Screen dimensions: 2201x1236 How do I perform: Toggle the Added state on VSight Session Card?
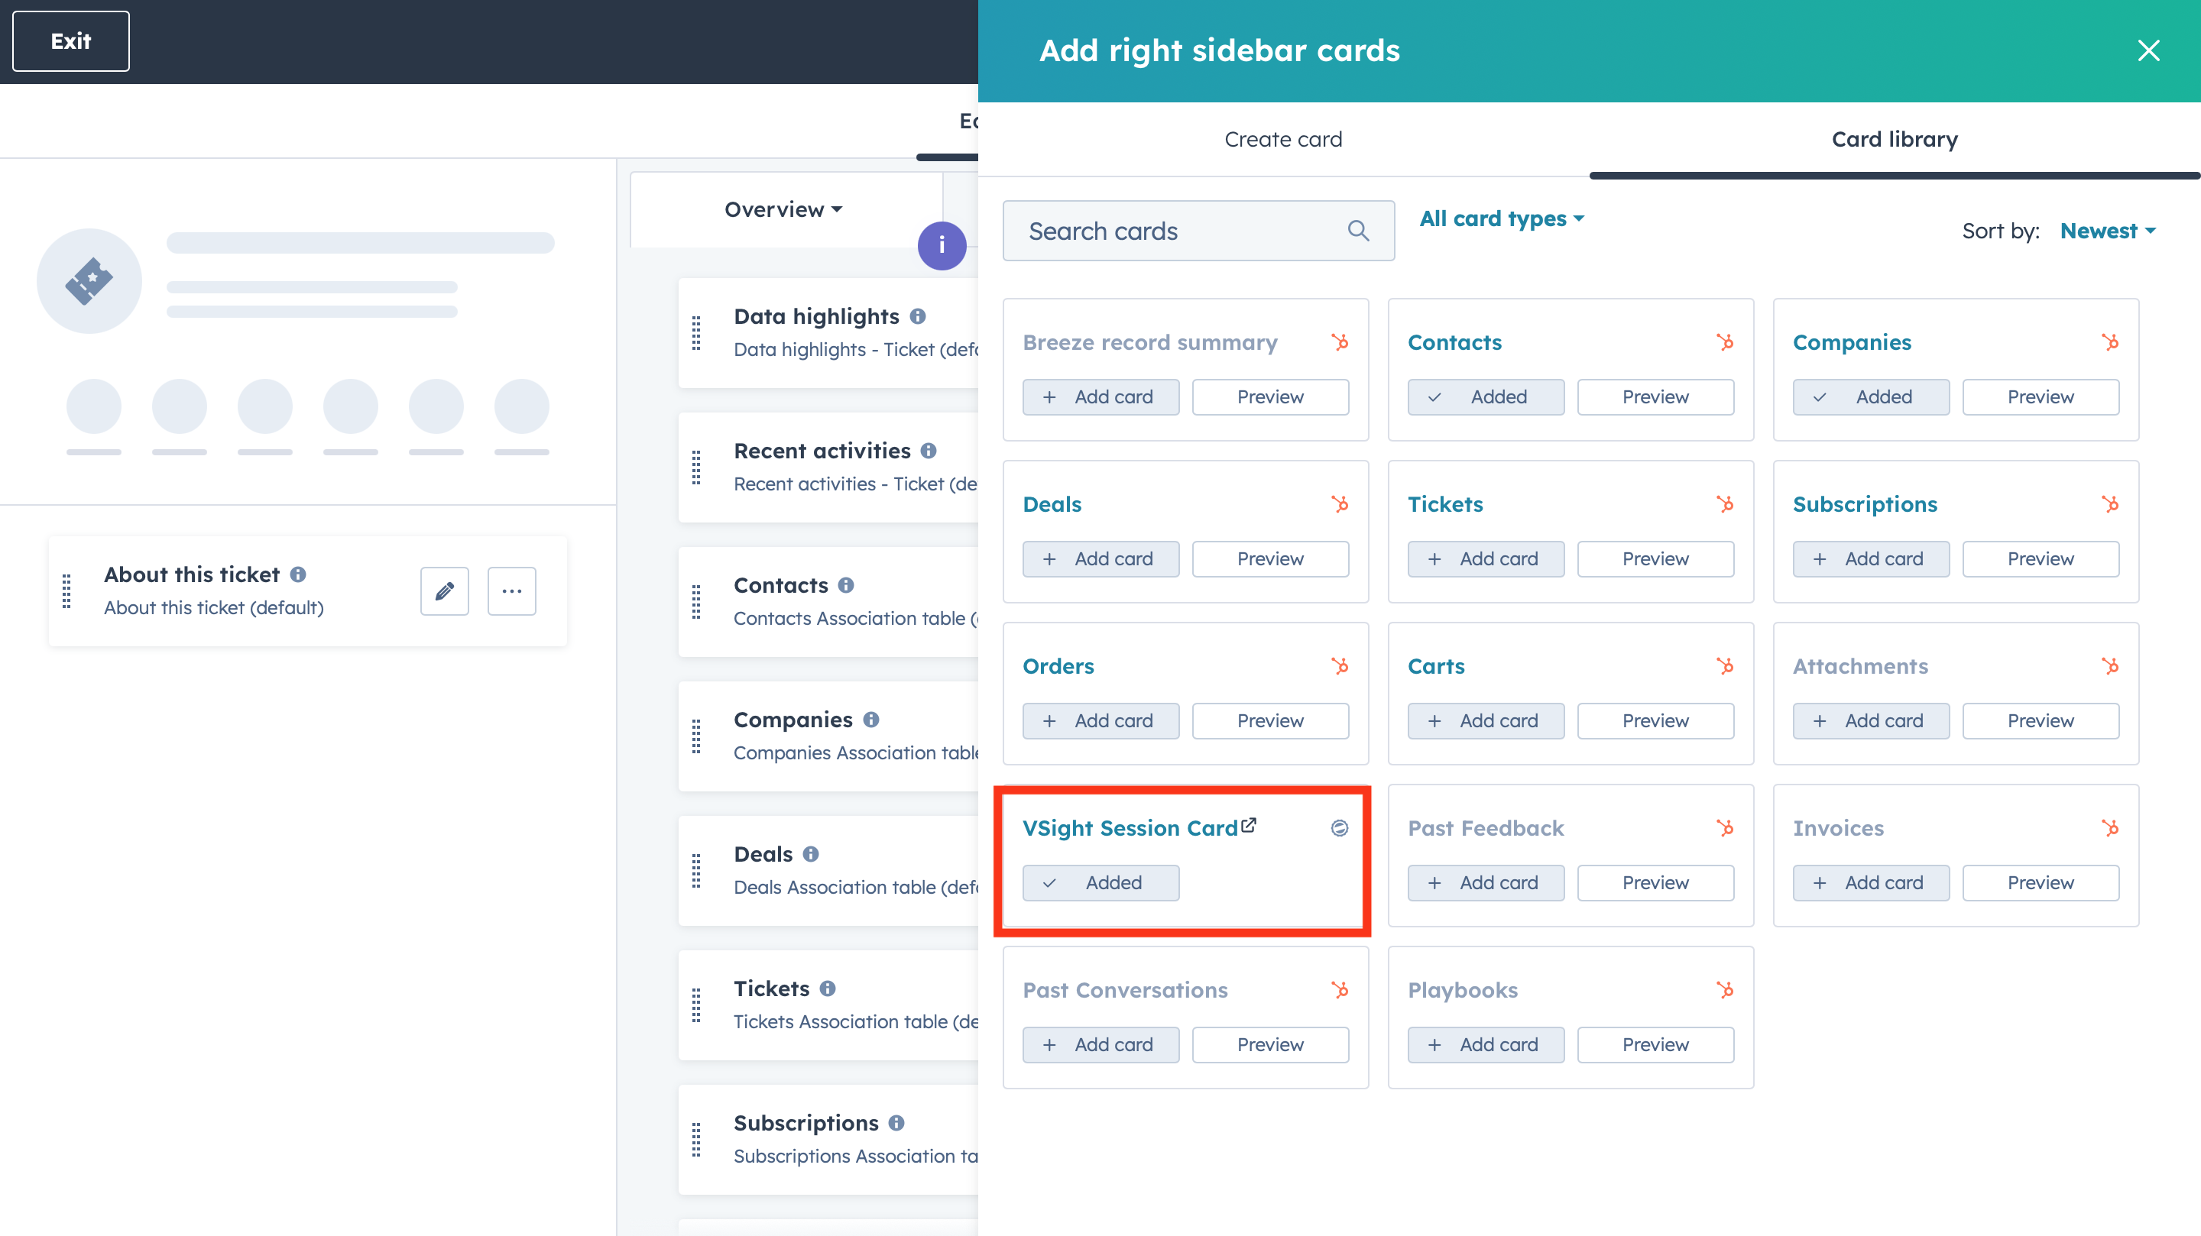tap(1100, 883)
